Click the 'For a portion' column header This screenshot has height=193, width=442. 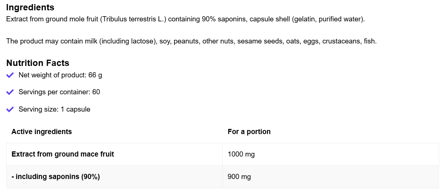coord(249,132)
